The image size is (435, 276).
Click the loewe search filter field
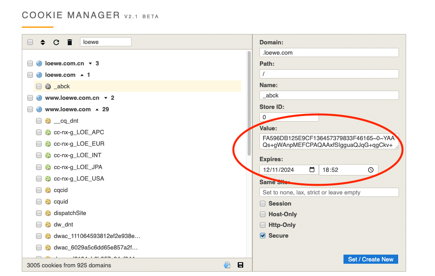105,42
